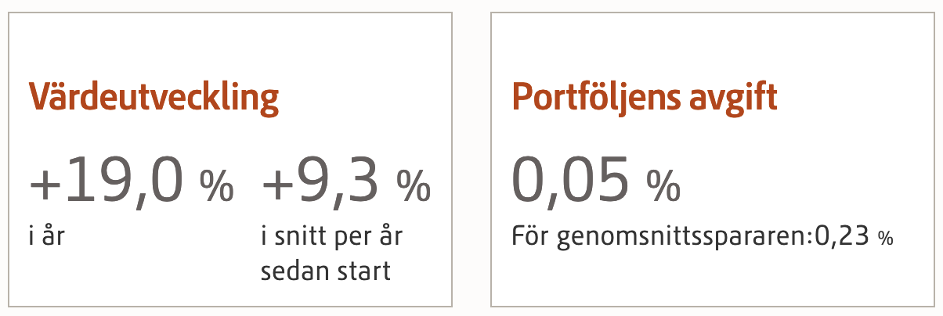This screenshot has height=316, width=943.
Task: Click the Värdeutveckling heading
Action: pyautogui.click(x=154, y=101)
